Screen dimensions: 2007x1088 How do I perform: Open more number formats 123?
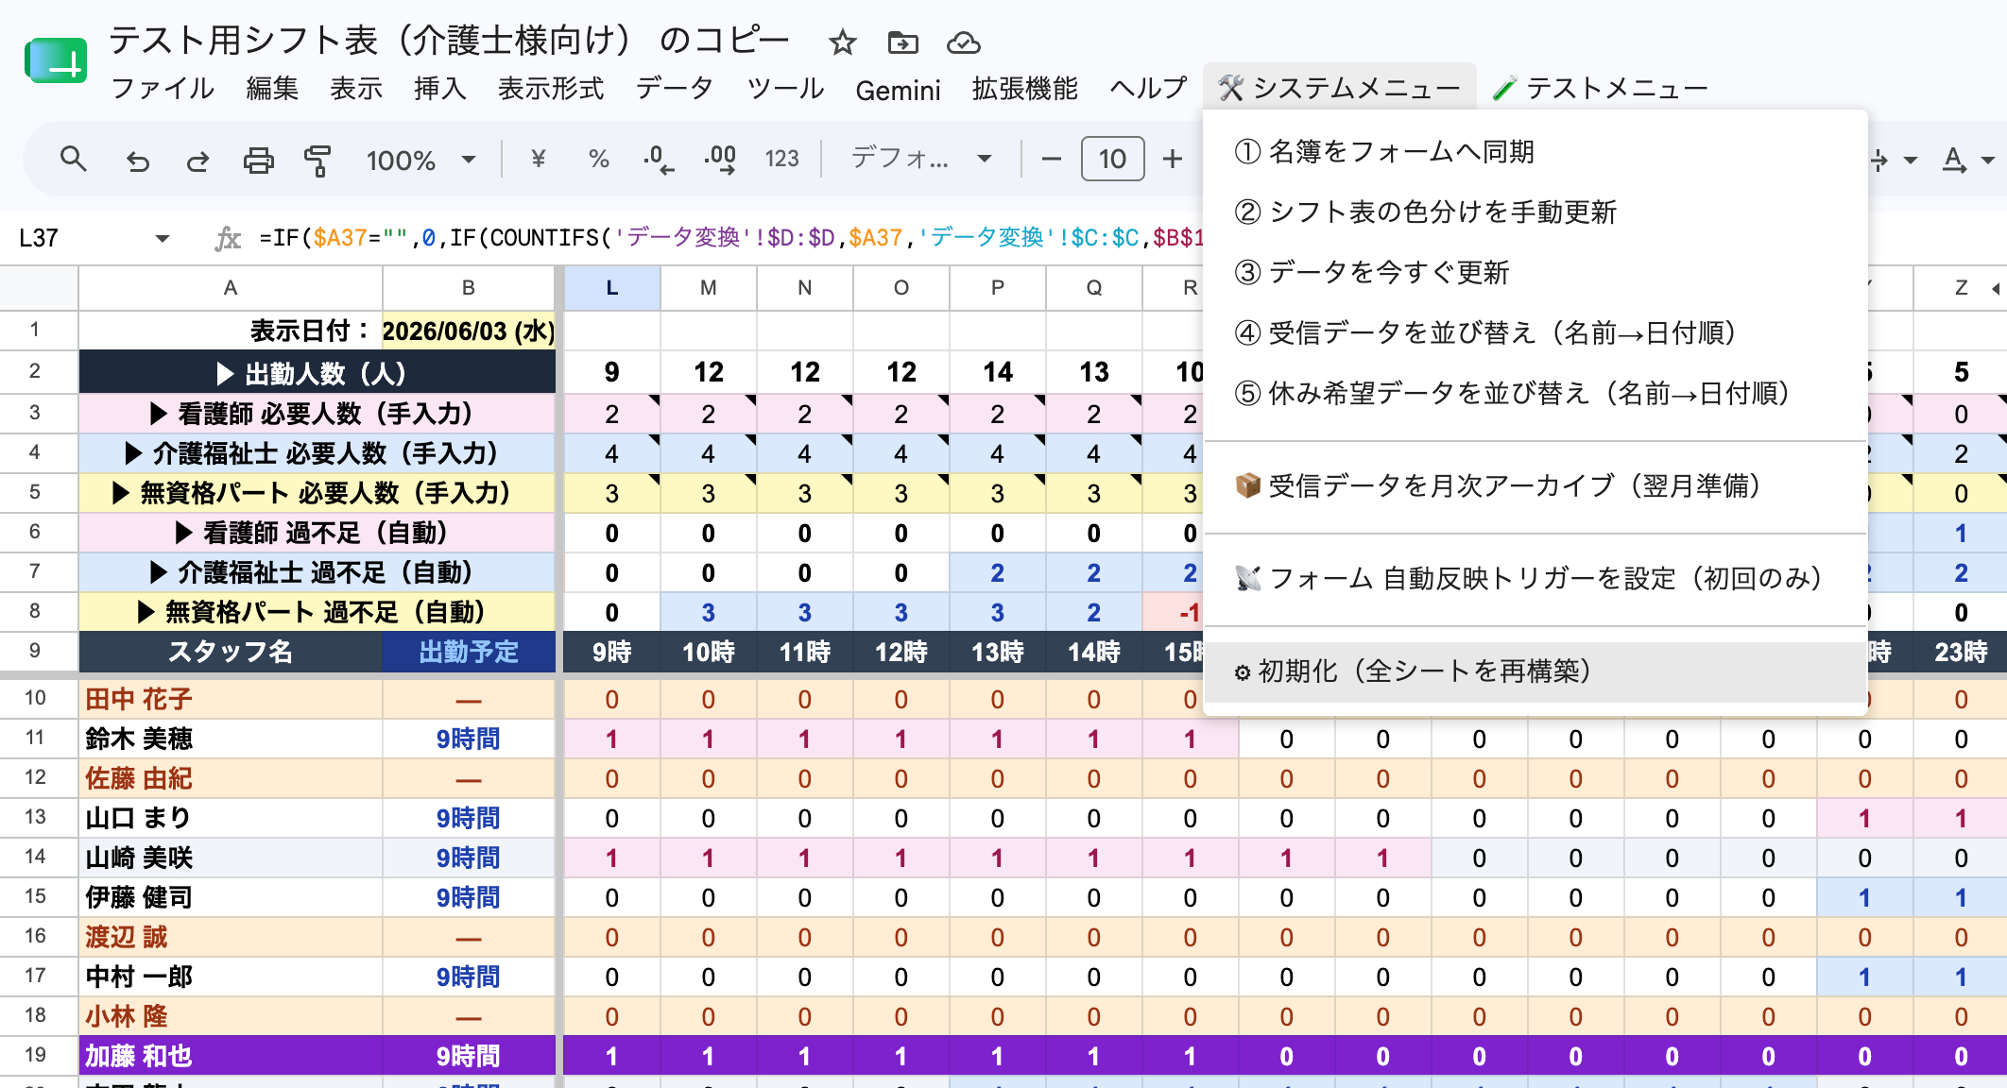tap(781, 159)
